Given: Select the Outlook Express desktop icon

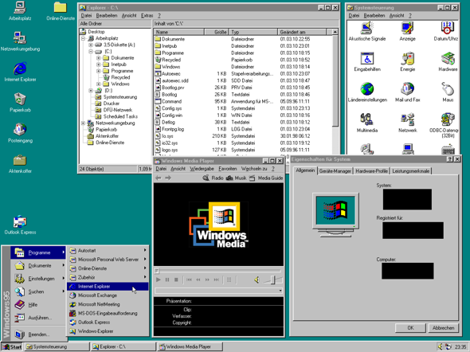Looking at the screenshot, I should [x=20, y=225].
